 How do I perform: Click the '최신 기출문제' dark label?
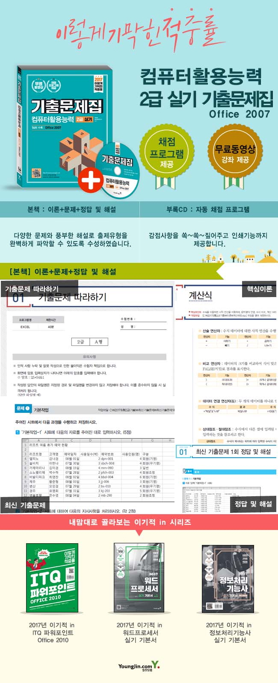point(25,505)
